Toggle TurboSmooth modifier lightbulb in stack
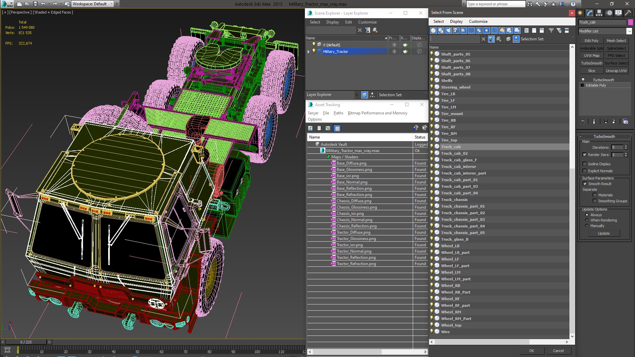Screen dimensions: 635x357 point(583,80)
